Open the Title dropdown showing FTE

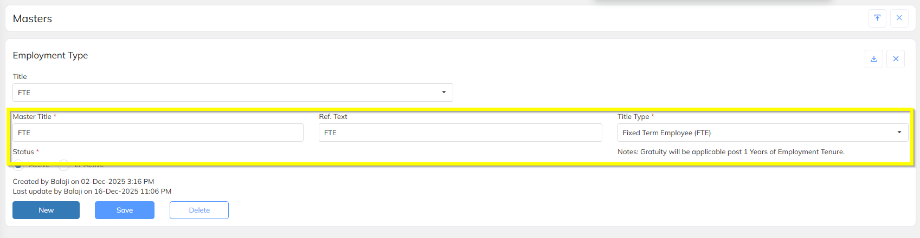pyautogui.click(x=233, y=92)
